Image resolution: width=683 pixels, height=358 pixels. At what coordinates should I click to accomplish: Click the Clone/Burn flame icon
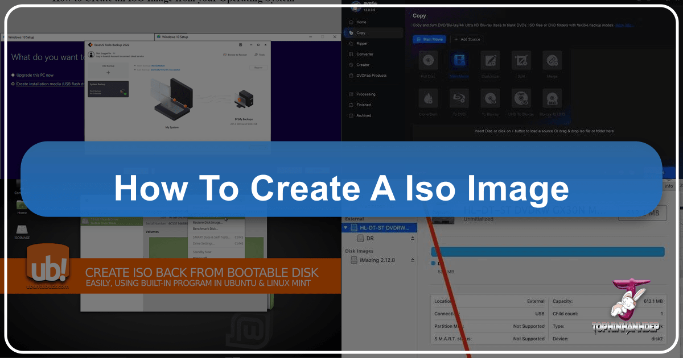coord(428,98)
